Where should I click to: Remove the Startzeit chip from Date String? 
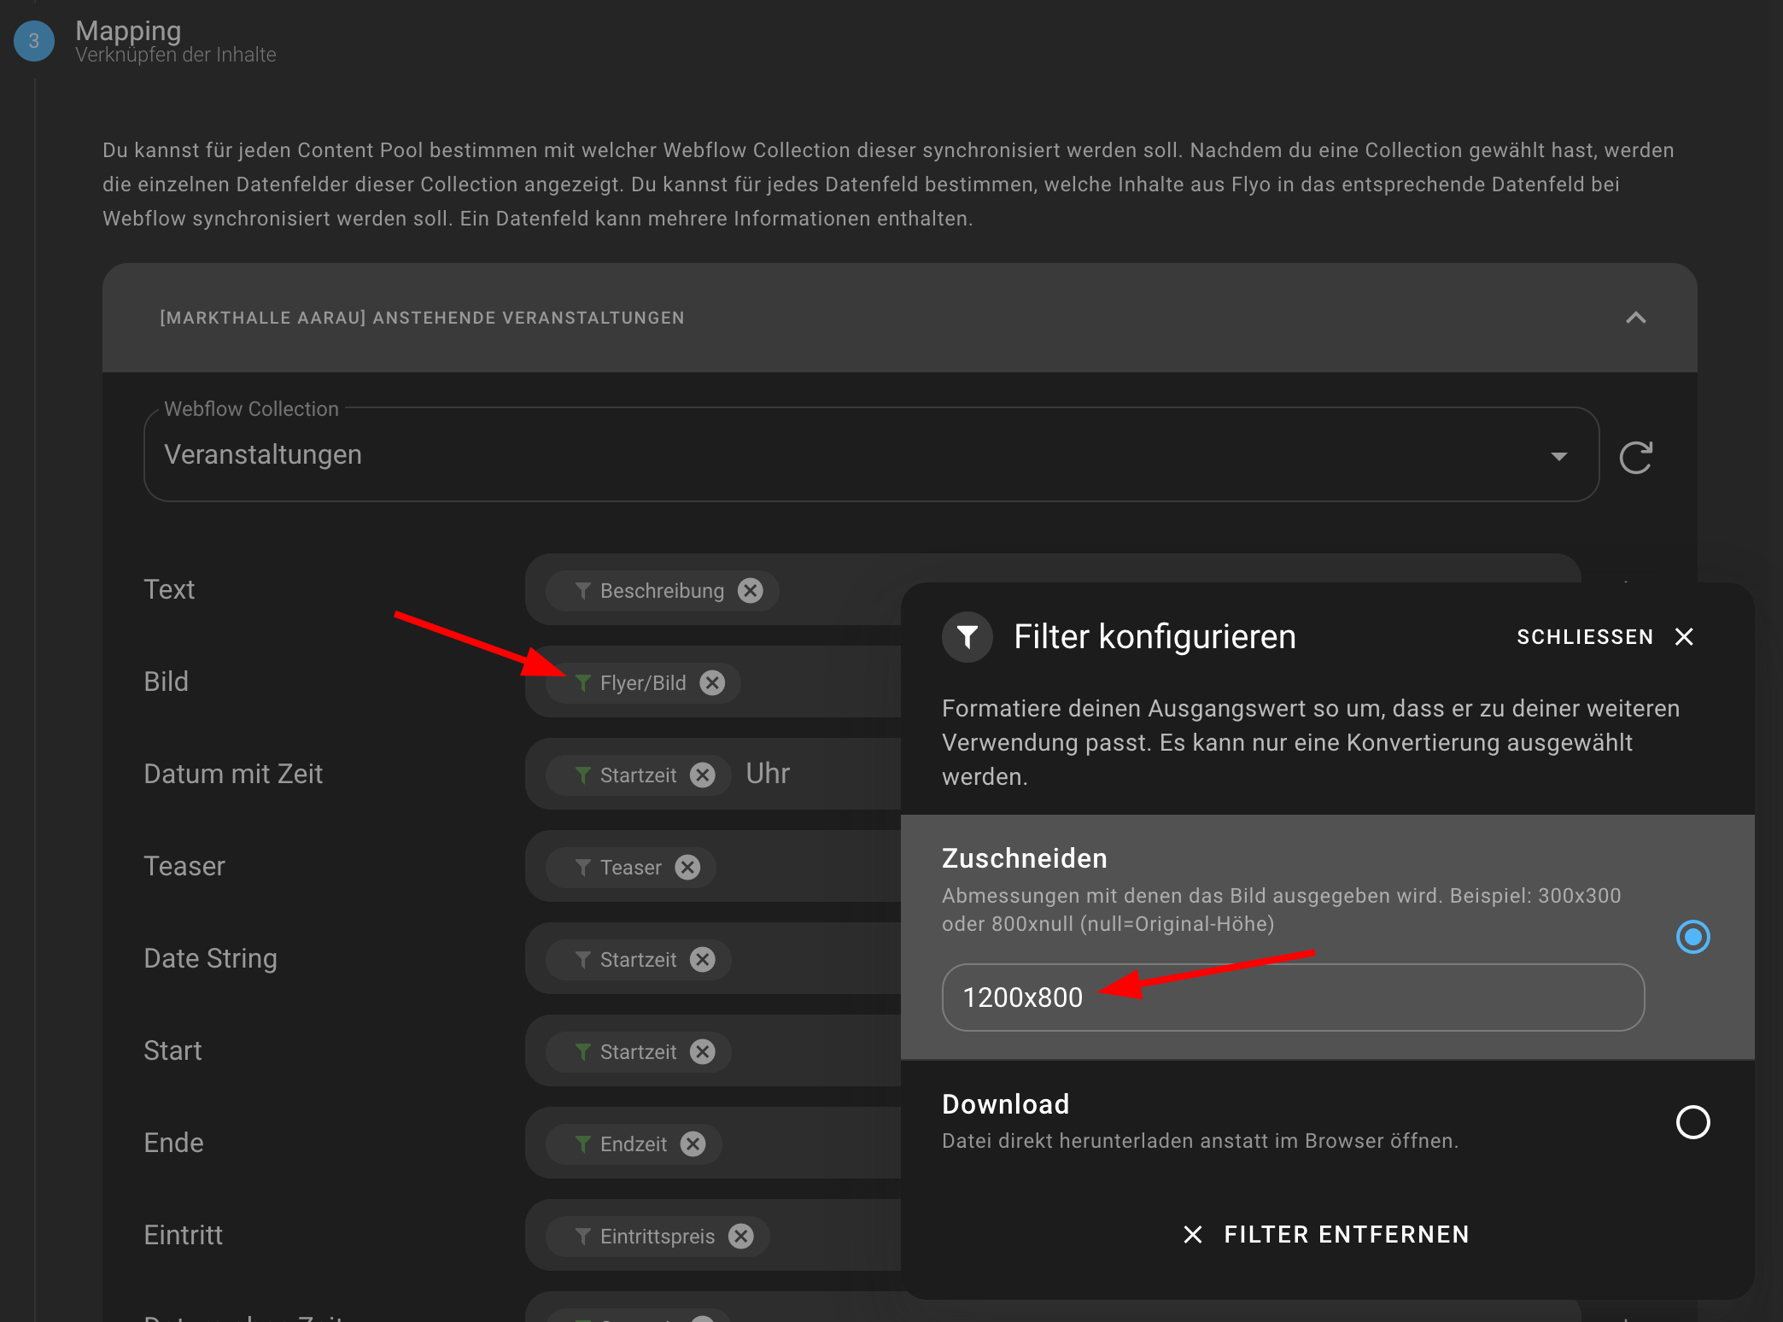(x=702, y=959)
